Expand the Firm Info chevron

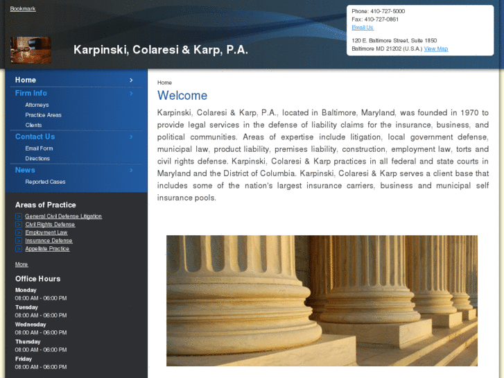[131, 94]
